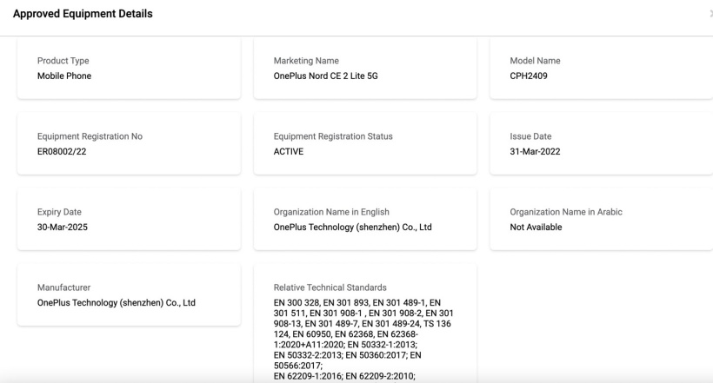Click the ACTIVE status value
Image resolution: width=713 pixels, height=383 pixels.
click(x=289, y=151)
